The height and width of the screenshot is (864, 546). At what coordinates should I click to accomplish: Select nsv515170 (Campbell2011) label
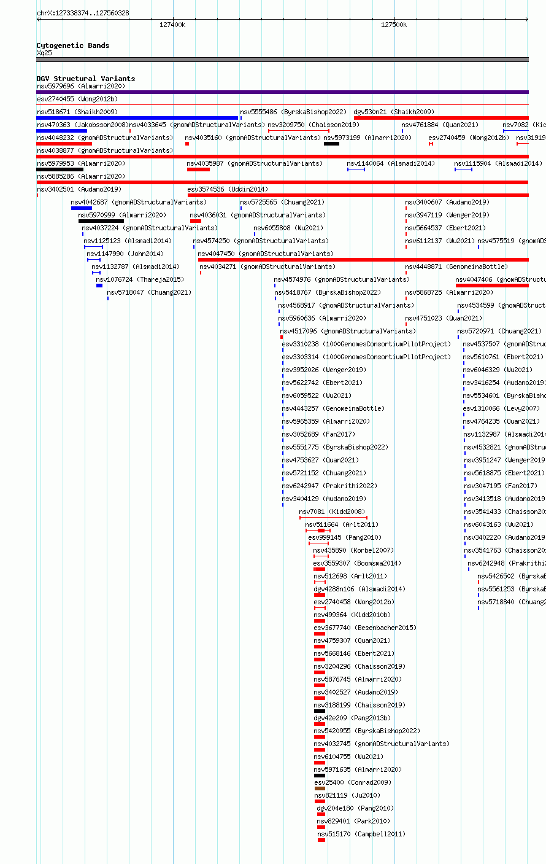(x=361, y=834)
